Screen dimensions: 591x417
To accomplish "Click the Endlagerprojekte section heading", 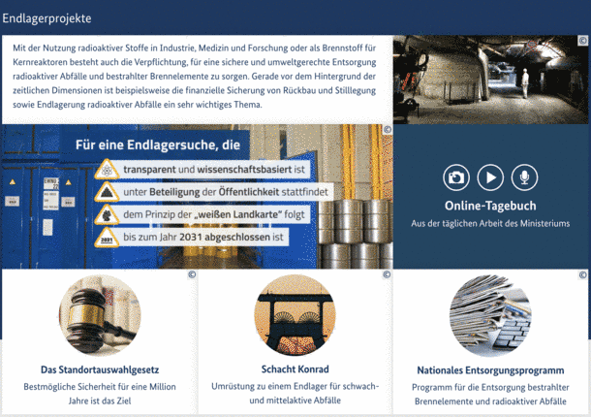I will point(47,18).
